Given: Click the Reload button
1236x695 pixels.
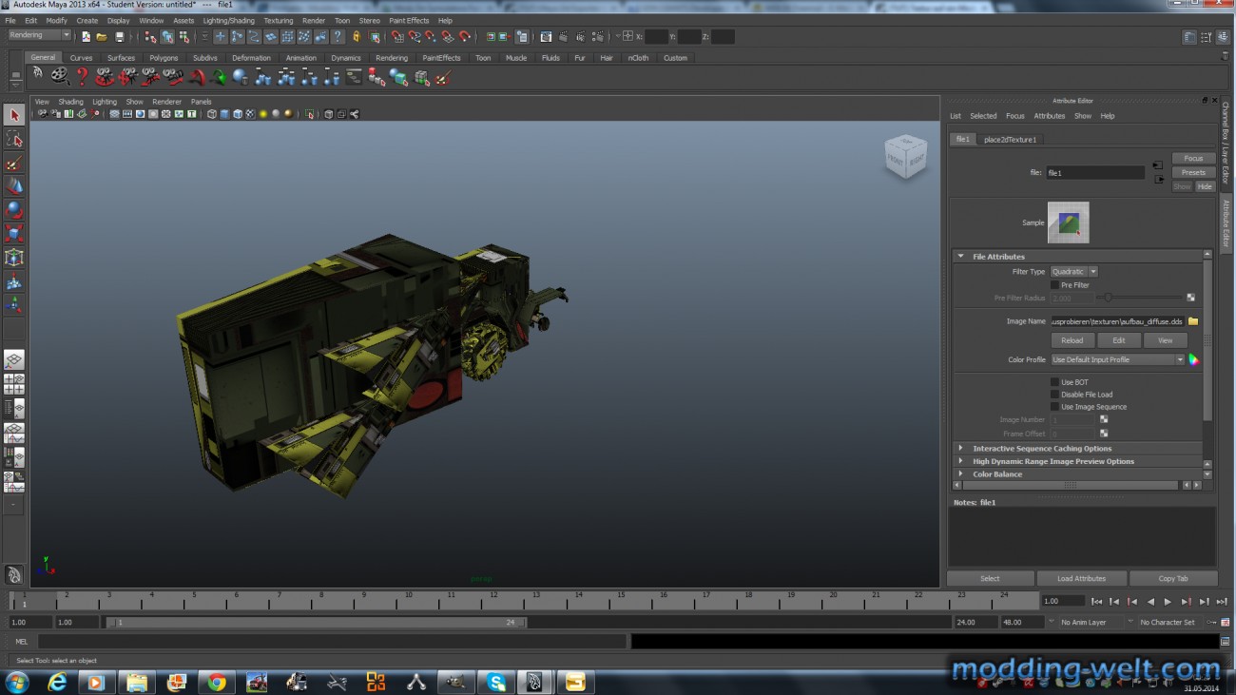Looking at the screenshot, I should pyautogui.click(x=1072, y=340).
